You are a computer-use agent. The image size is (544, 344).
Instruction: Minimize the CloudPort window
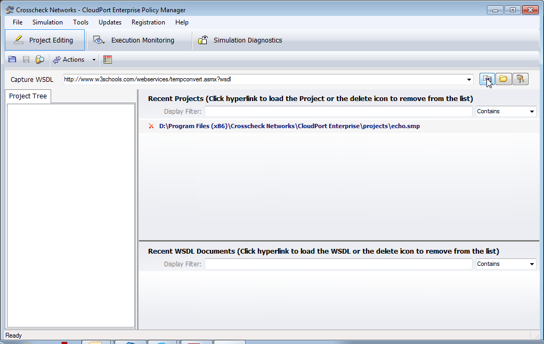point(495,10)
